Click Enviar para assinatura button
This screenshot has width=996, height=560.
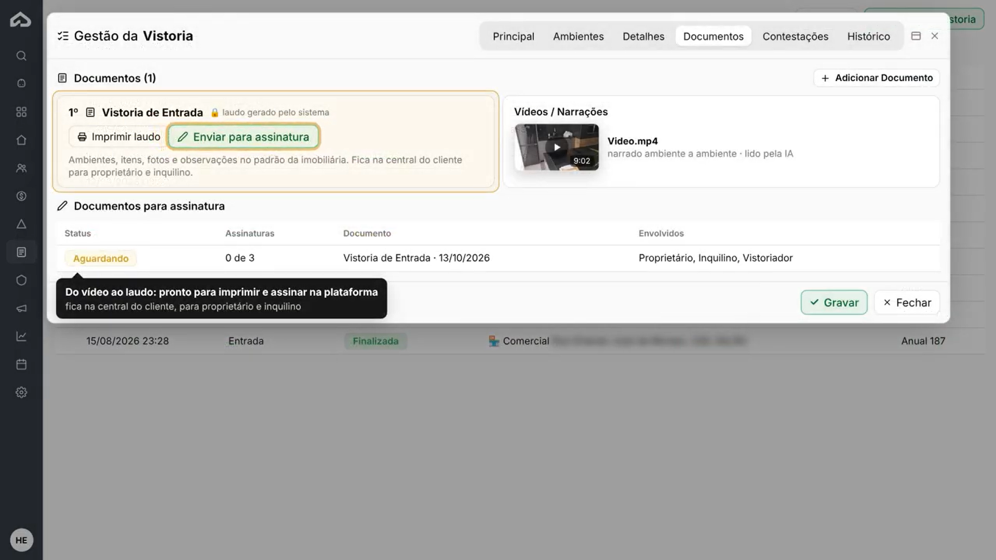[x=244, y=137]
